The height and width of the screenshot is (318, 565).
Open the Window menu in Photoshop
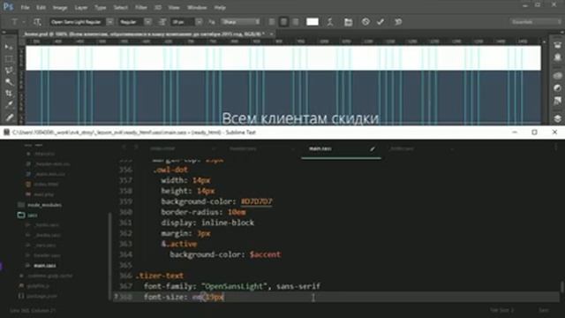[197, 8]
